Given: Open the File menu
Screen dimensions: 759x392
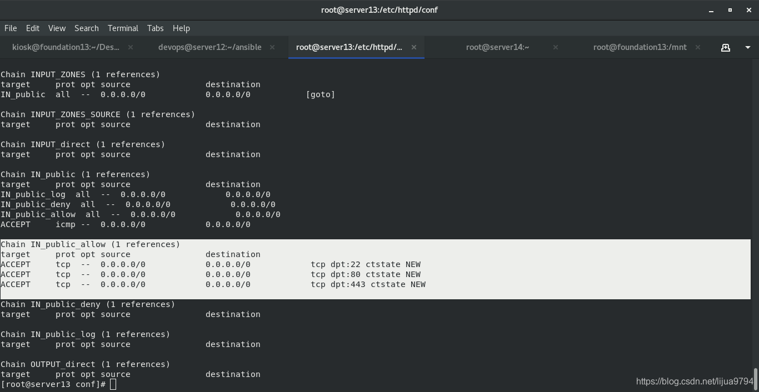Looking at the screenshot, I should point(11,28).
